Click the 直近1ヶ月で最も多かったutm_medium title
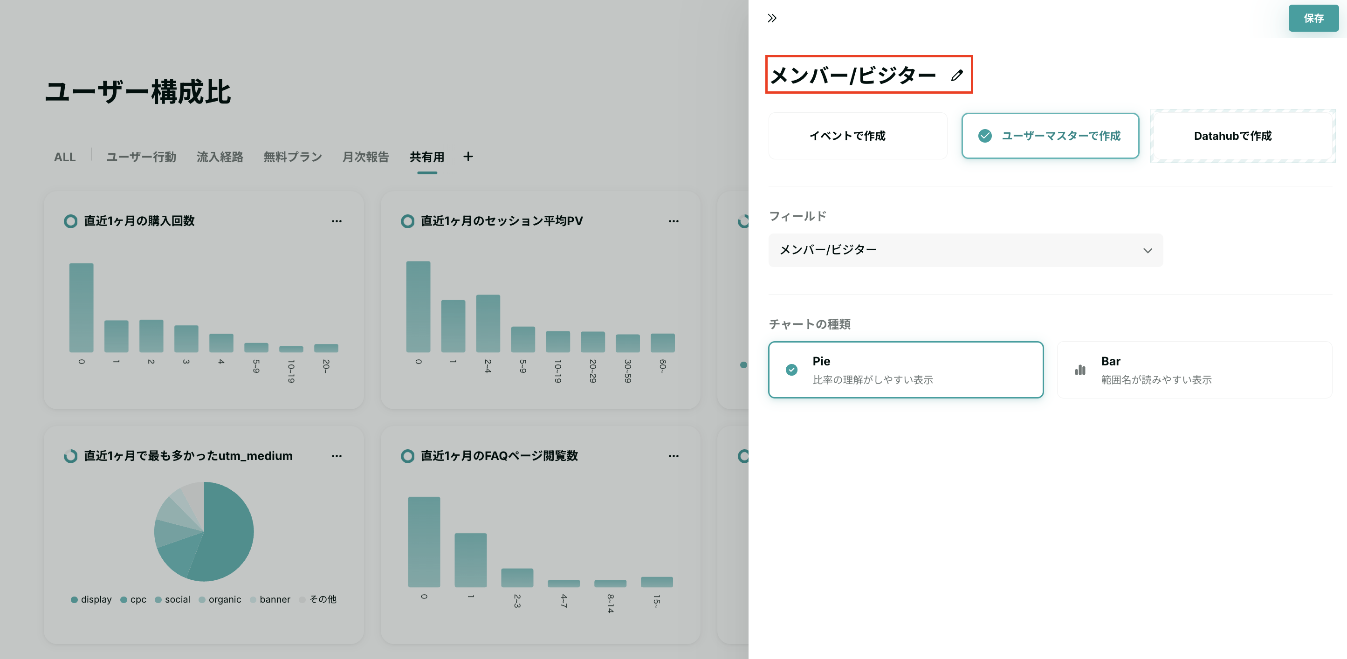Image resolution: width=1347 pixels, height=659 pixels. 188,456
